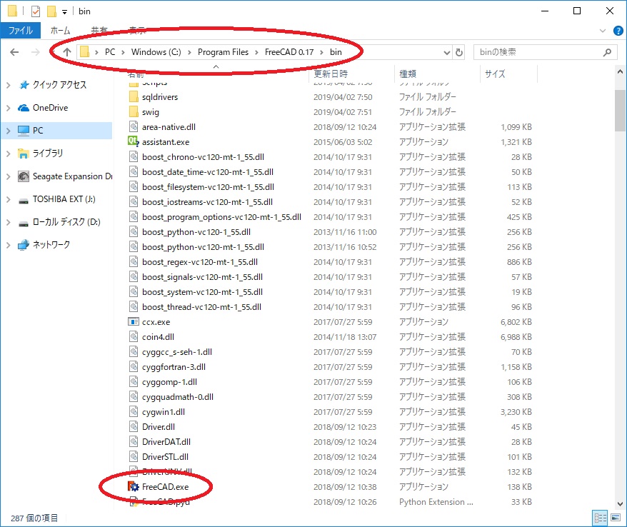This screenshot has height=527, width=627.
Task: Expand the Quick Access tree node
Action: click(x=9, y=85)
